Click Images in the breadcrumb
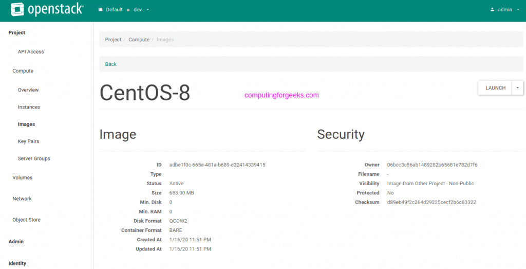The width and height of the screenshot is (526, 269). (x=165, y=40)
